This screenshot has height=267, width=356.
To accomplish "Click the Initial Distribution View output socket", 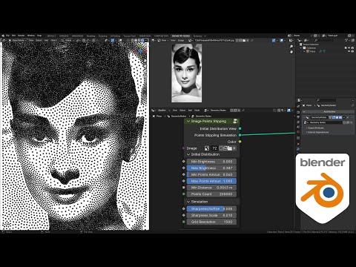I will [x=240, y=128].
